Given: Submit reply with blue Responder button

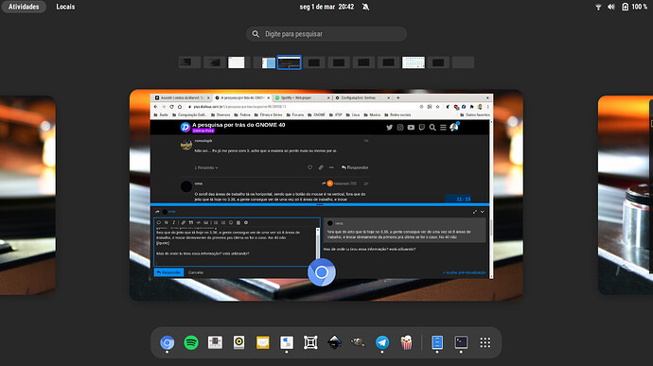Looking at the screenshot, I should 168,272.
